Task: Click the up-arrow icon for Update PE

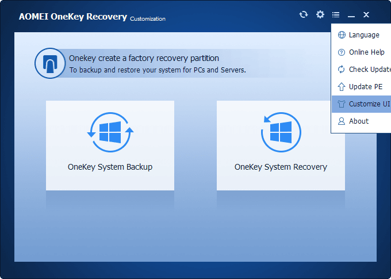Action: (x=342, y=87)
